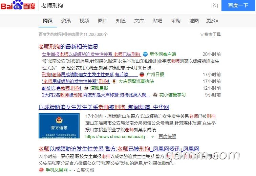Open 老师刑拘的最新相关信息 heading link
256x176 pixels.
coord(68,46)
